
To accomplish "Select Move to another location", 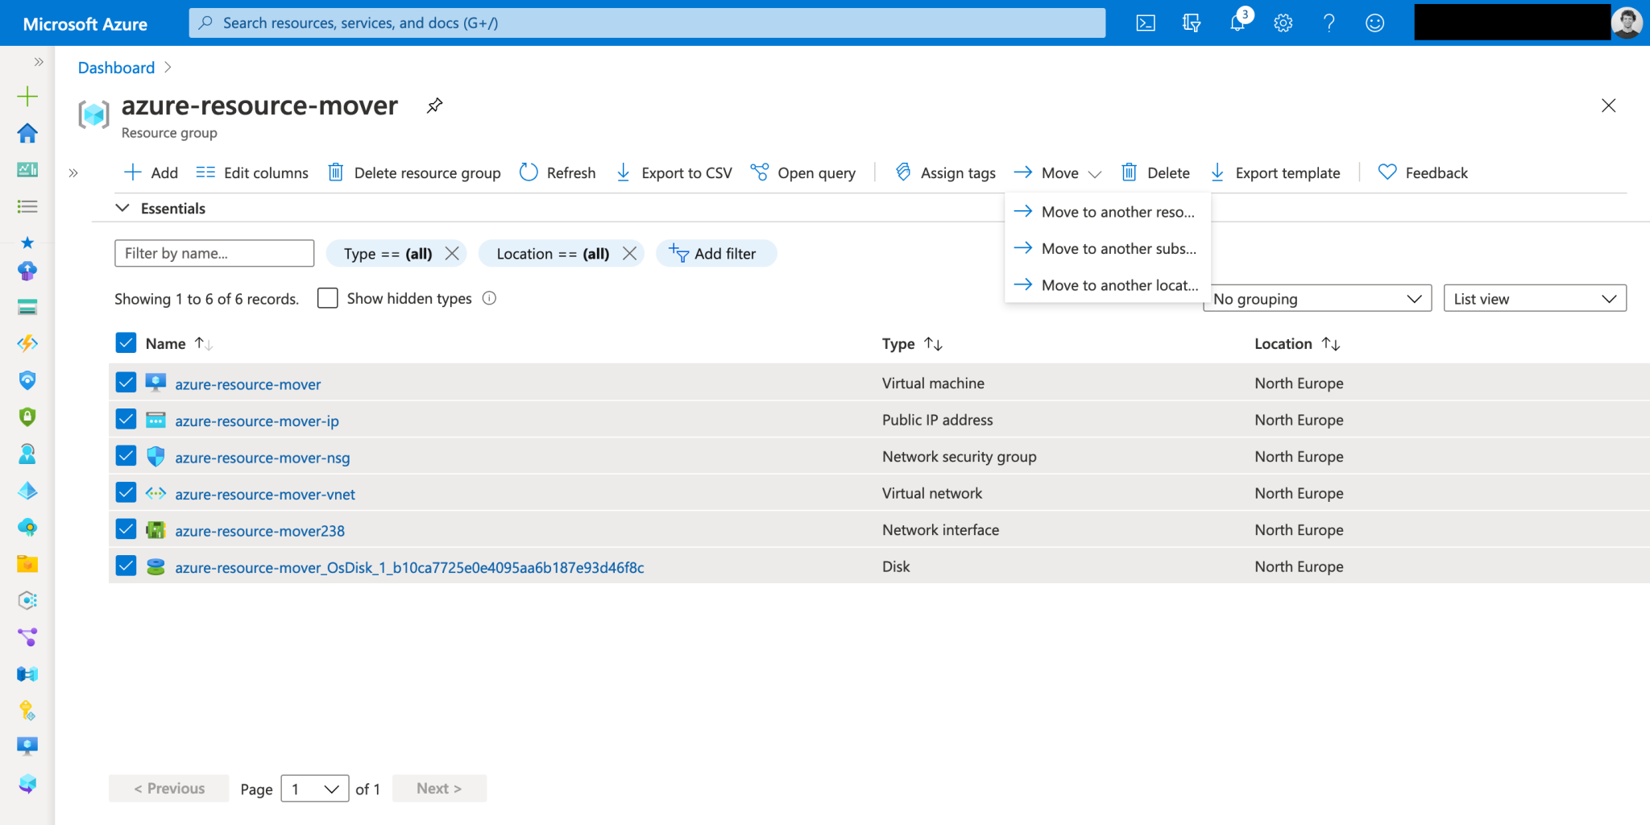I will click(1120, 284).
